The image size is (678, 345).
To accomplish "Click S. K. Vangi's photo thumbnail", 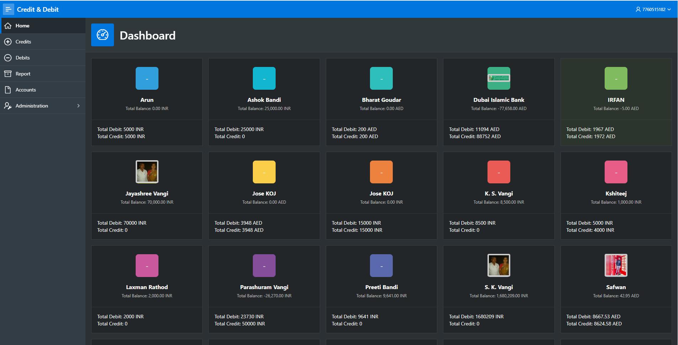I will tap(499, 265).
